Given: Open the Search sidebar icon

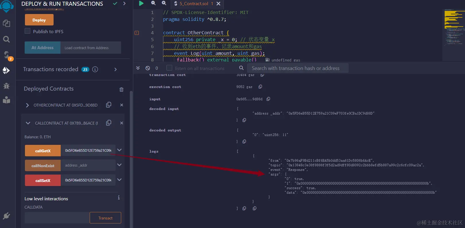Looking at the screenshot, I should (x=6, y=39).
